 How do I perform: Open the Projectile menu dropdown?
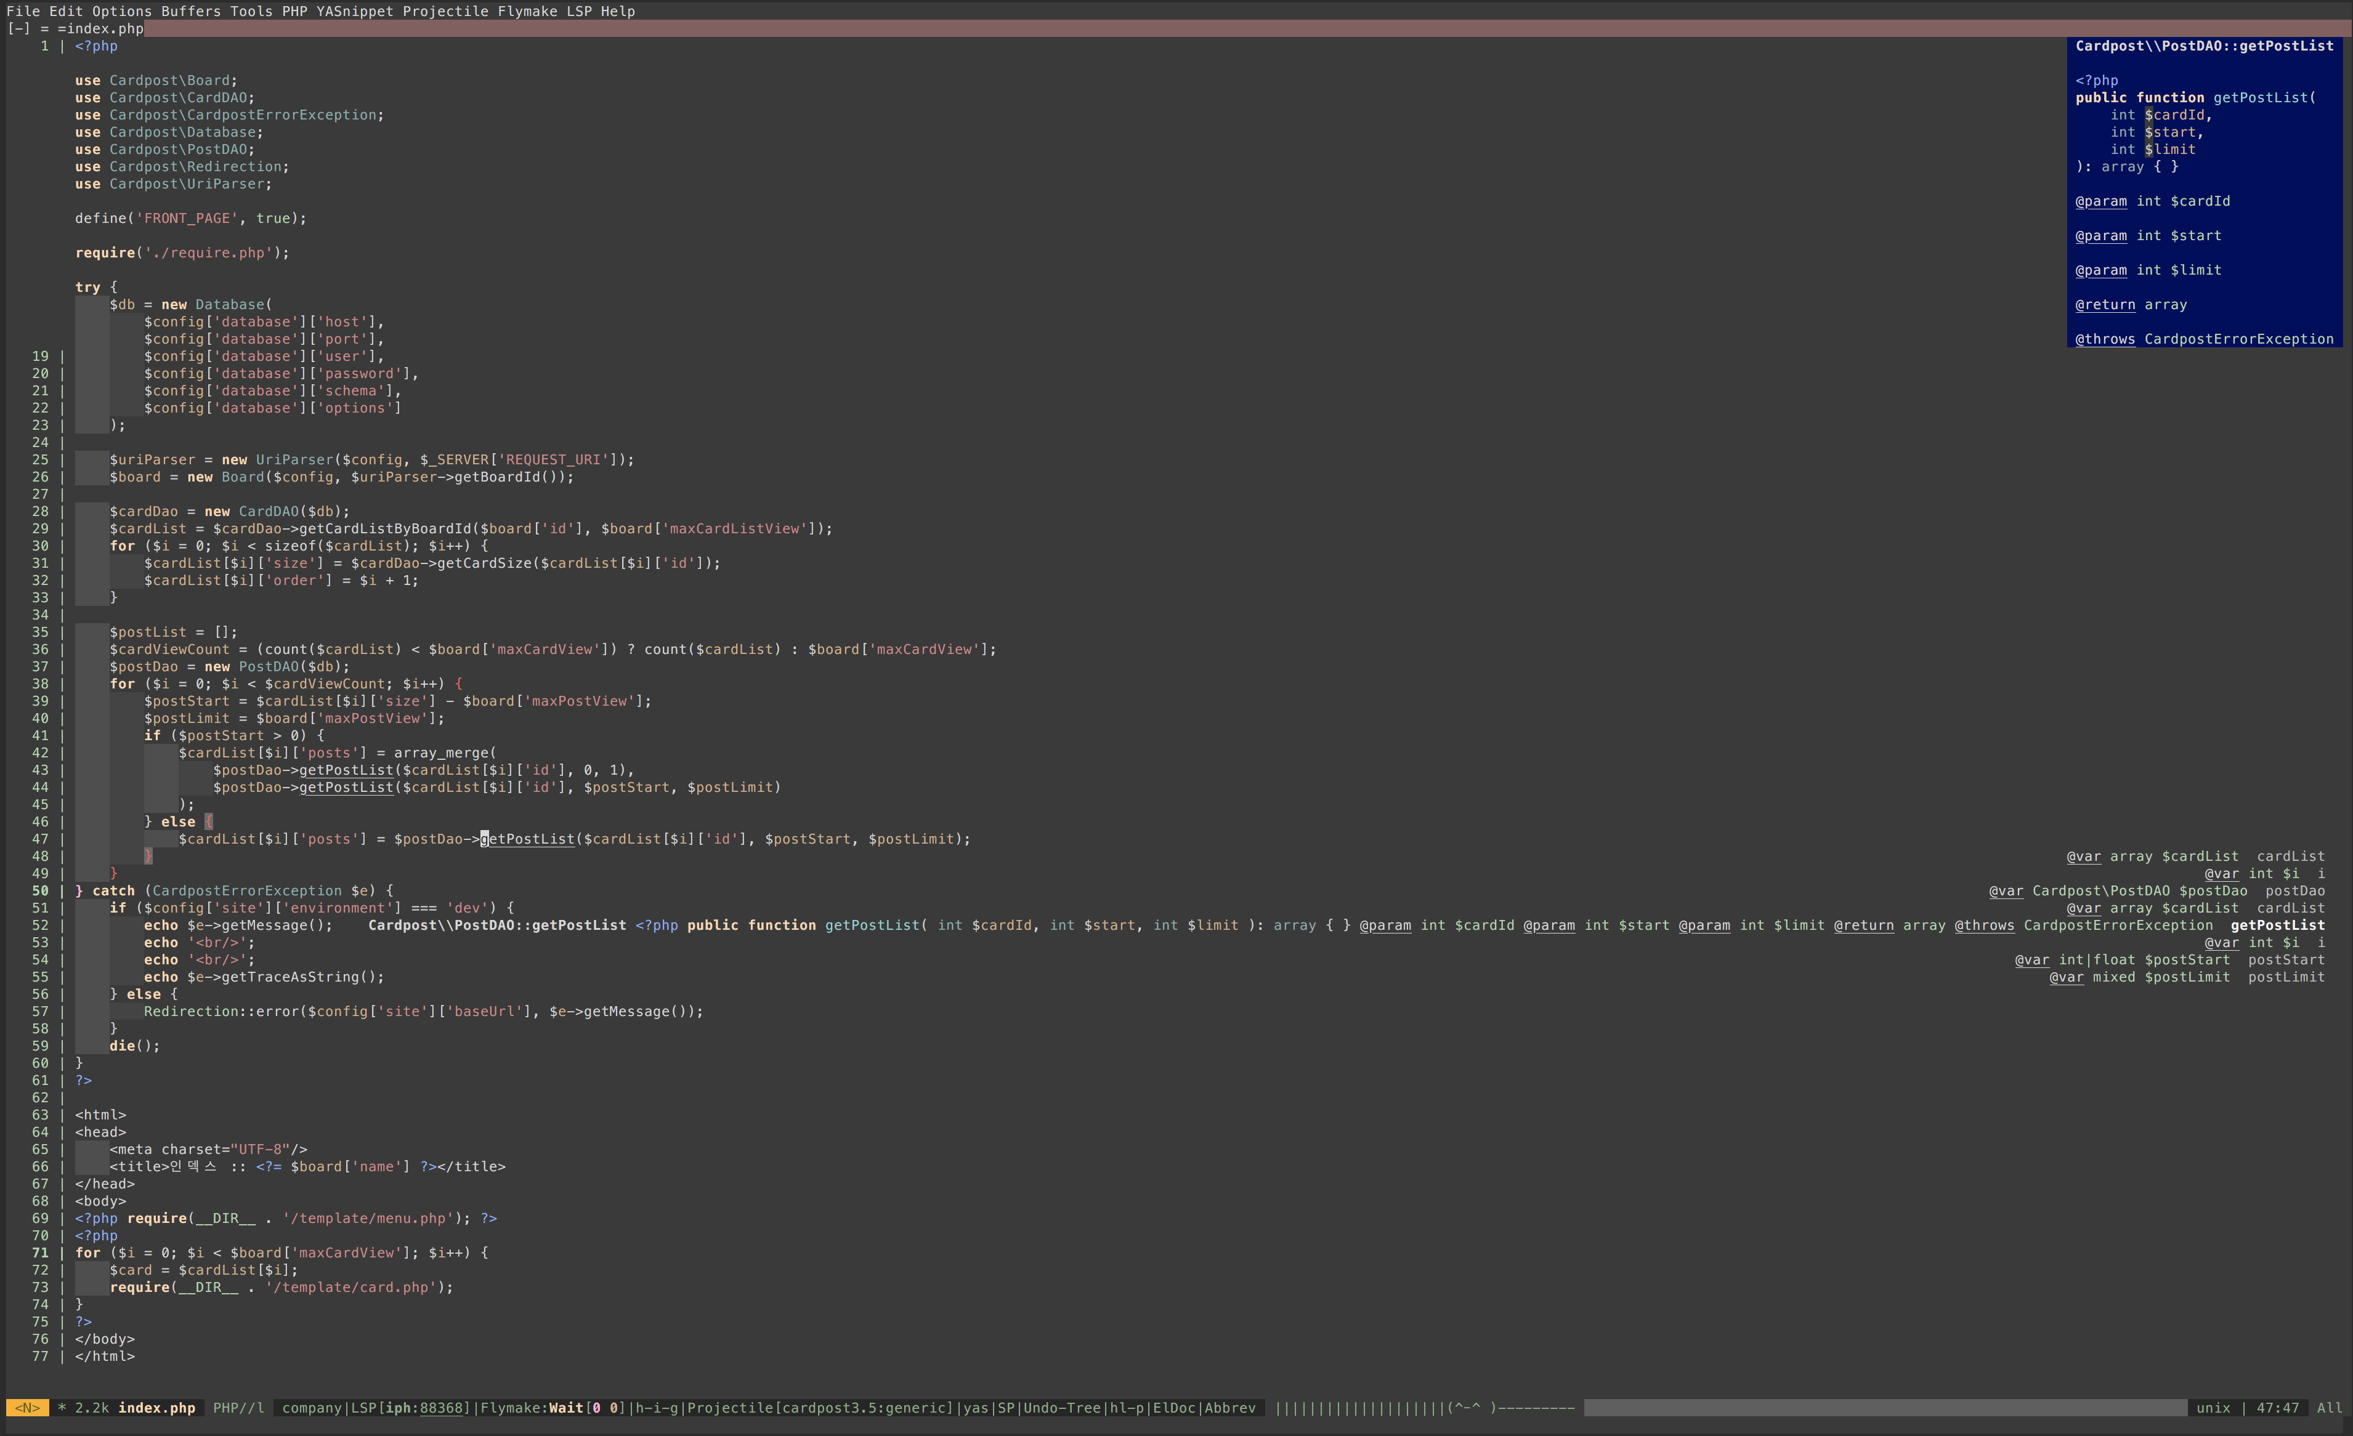(445, 12)
